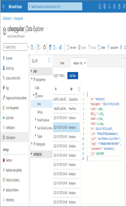Click the New Container toolbar icon

(32, 47)
